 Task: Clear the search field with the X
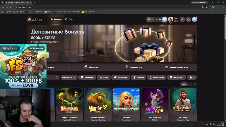click(x=57, y=77)
